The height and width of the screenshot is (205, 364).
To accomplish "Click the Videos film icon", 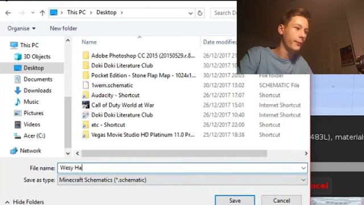I will [x=18, y=125].
